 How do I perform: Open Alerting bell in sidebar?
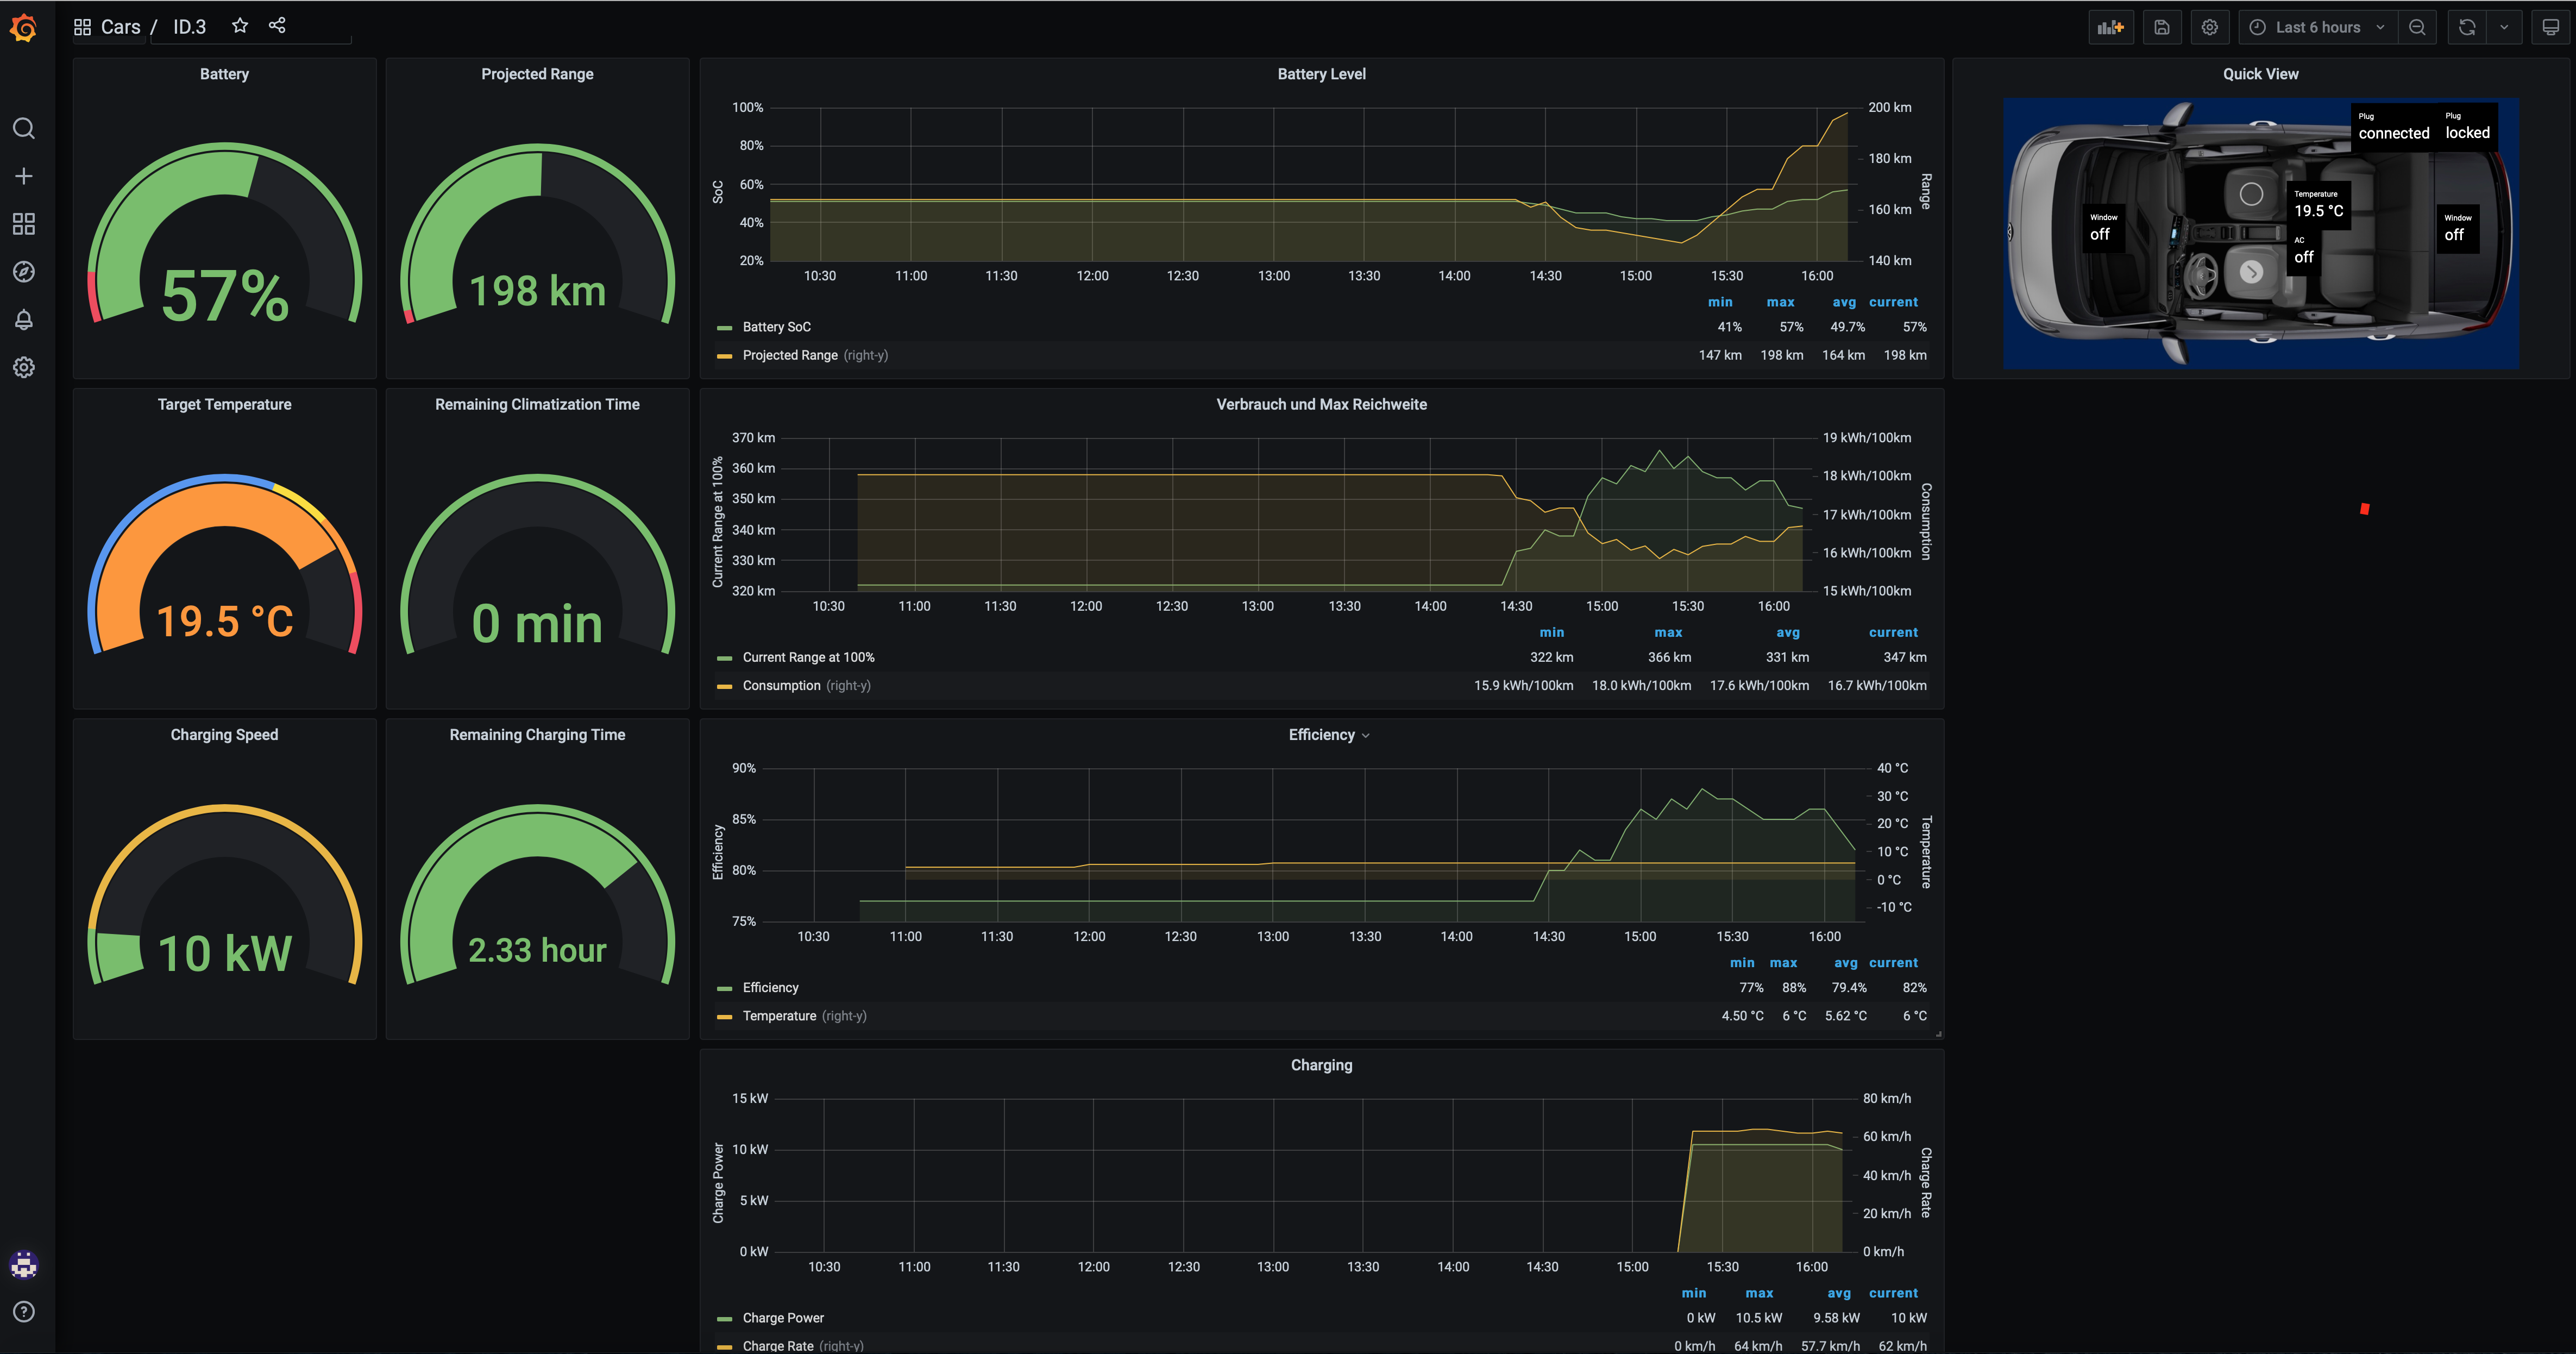[24, 320]
